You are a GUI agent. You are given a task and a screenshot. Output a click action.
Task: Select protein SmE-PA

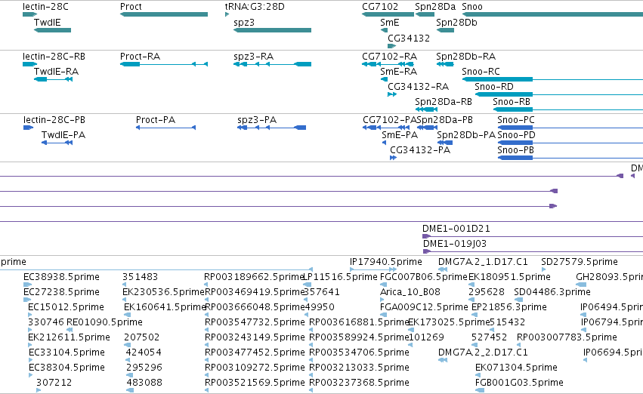400,135
